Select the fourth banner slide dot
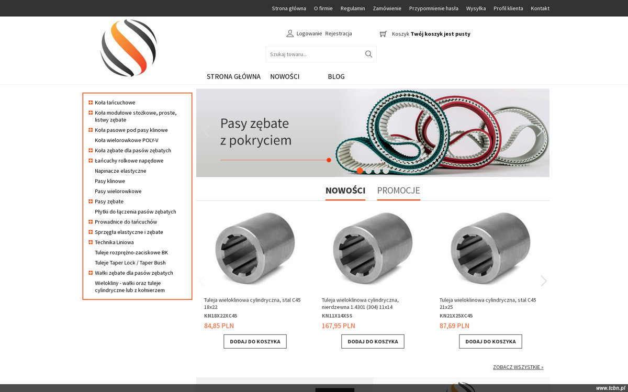Screen dimensions: 628x392 click(x=386, y=171)
